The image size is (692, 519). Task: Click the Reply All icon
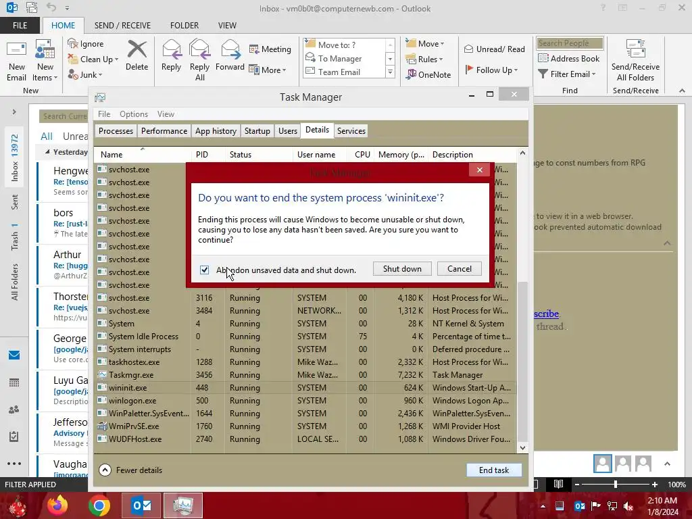pos(199,60)
